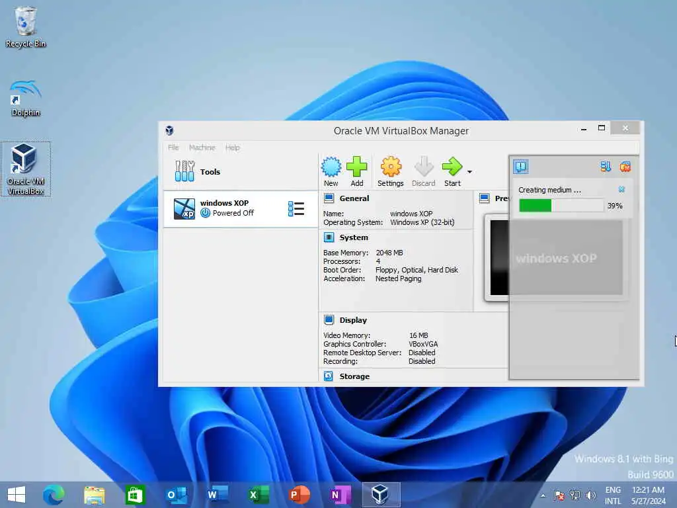Click the ENG INTL language indicator
Image resolution: width=677 pixels, height=508 pixels.
[613, 495]
